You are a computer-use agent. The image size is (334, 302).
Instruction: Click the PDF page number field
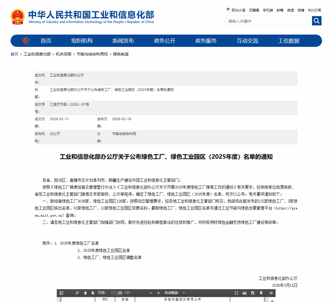117,293
